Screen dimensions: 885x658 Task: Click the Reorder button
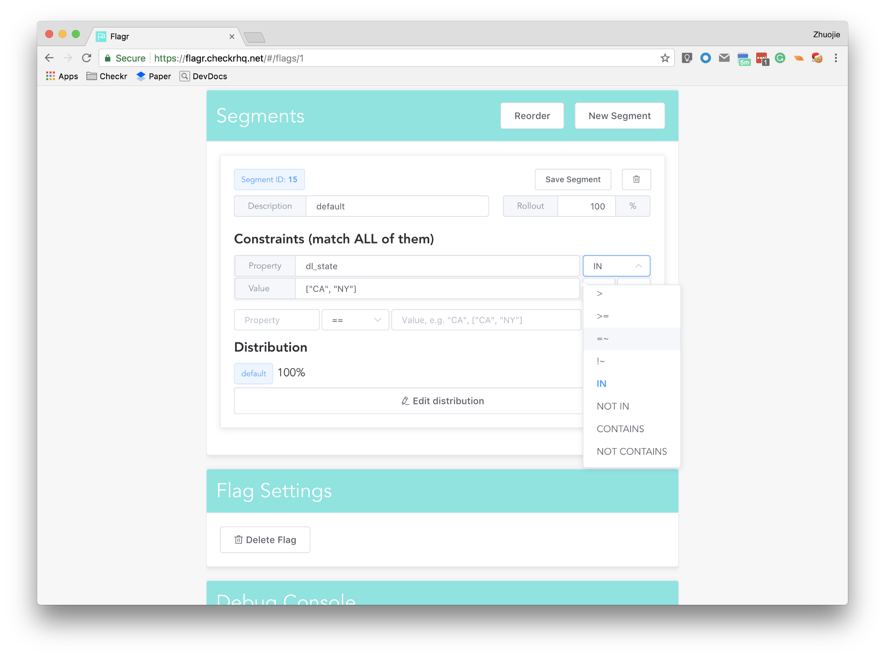pos(532,116)
